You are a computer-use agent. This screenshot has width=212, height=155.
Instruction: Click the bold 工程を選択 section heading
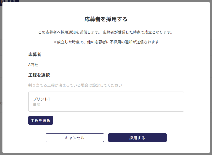pyautogui.click(x=39, y=75)
